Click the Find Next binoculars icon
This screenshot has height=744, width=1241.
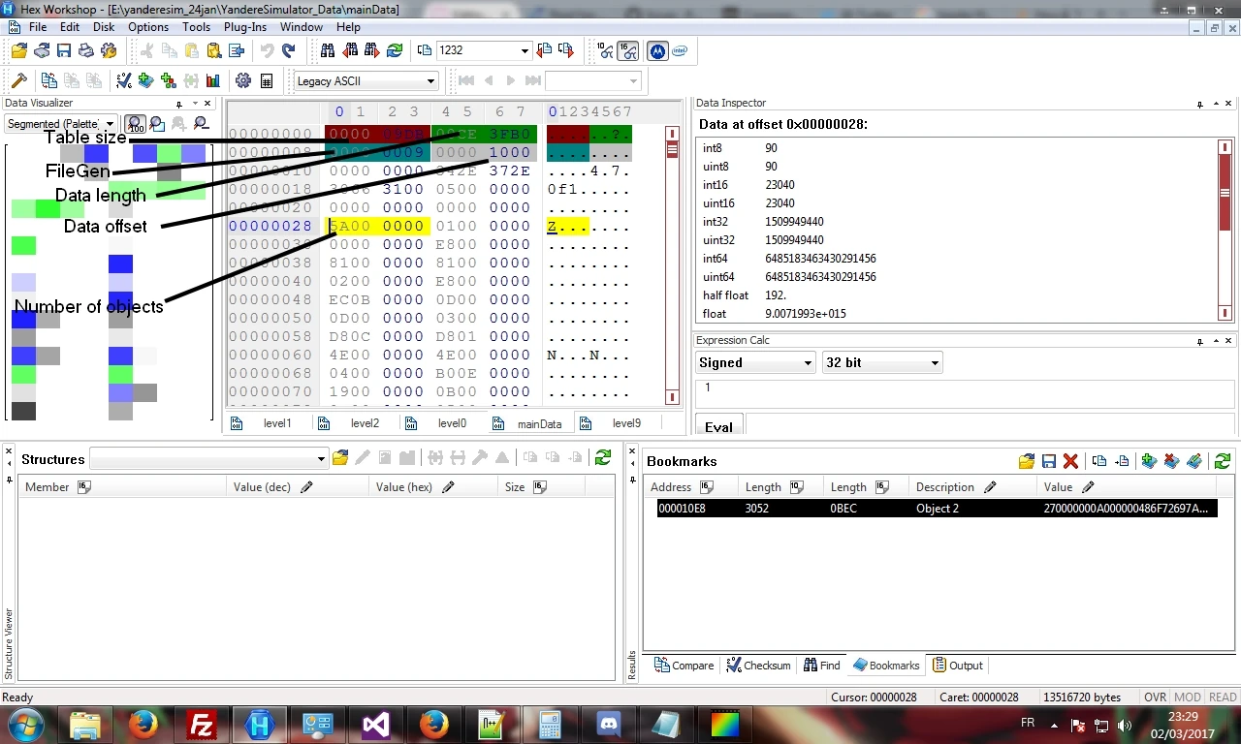(372, 50)
